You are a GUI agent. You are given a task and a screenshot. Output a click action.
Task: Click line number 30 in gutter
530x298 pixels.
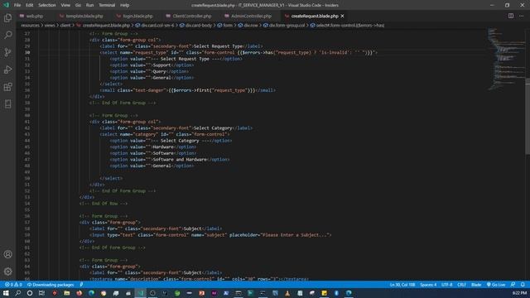27,52
